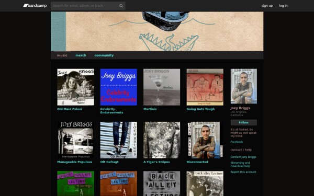The width and height of the screenshot is (314, 196).
Task: Open the orange Back Alley Lecture cover
Action: [x=119, y=183]
